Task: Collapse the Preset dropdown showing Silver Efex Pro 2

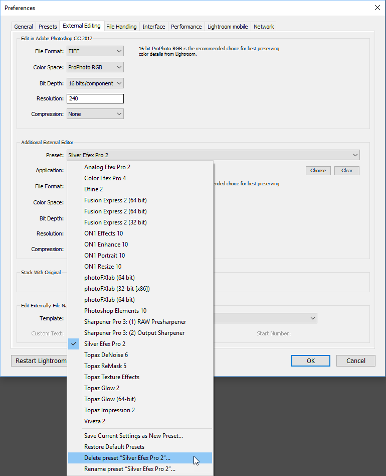Action: (213, 155)
